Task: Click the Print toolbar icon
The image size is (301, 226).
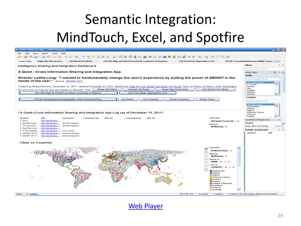Action: [44, 57]
